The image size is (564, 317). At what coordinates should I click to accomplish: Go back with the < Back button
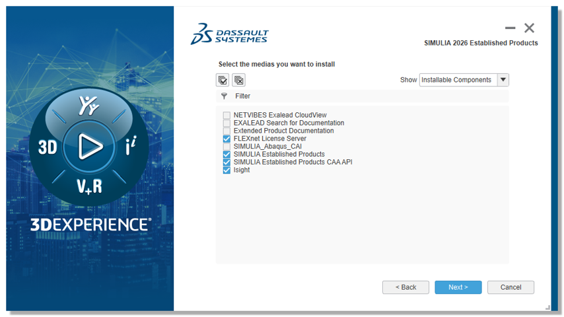[x=405, y=287]
